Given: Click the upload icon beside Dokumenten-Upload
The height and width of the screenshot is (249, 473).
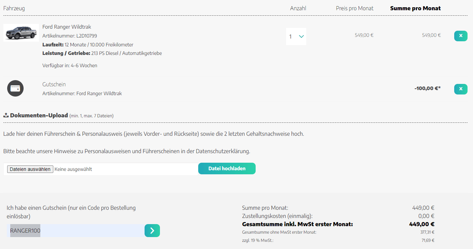Looking at the screenshot, I should coord(6,115).
